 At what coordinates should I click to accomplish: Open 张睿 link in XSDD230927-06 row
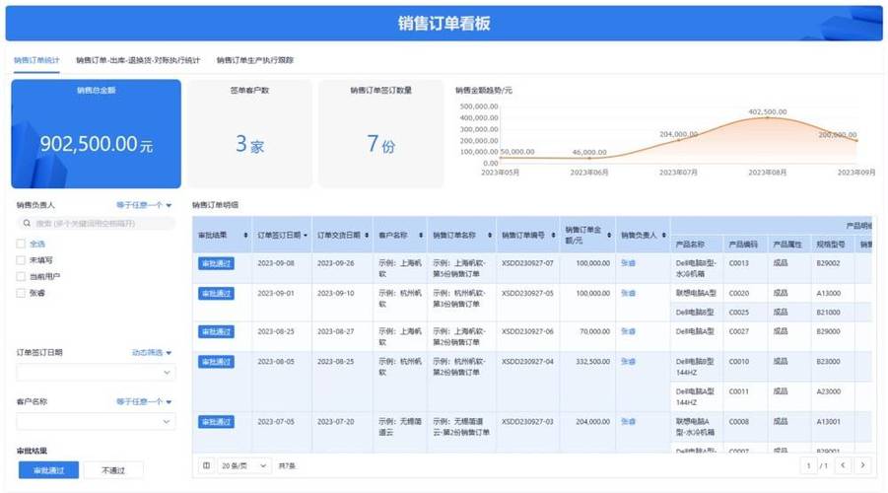click(628, 331)
